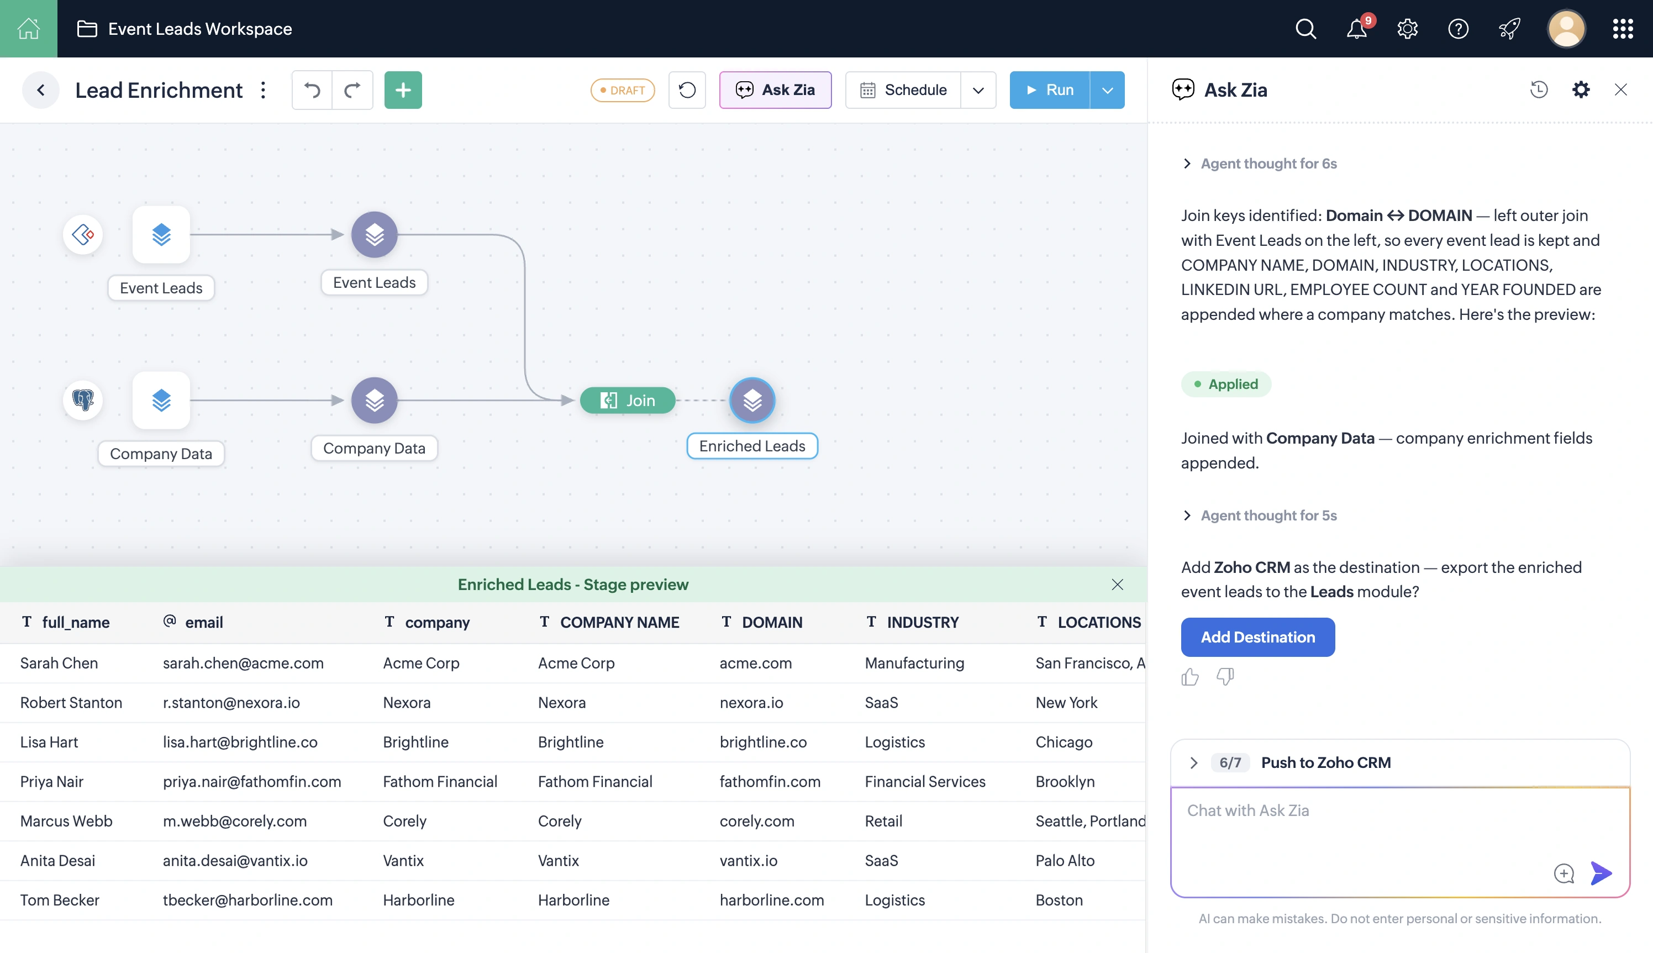Go to the home icon

point(28,28)
